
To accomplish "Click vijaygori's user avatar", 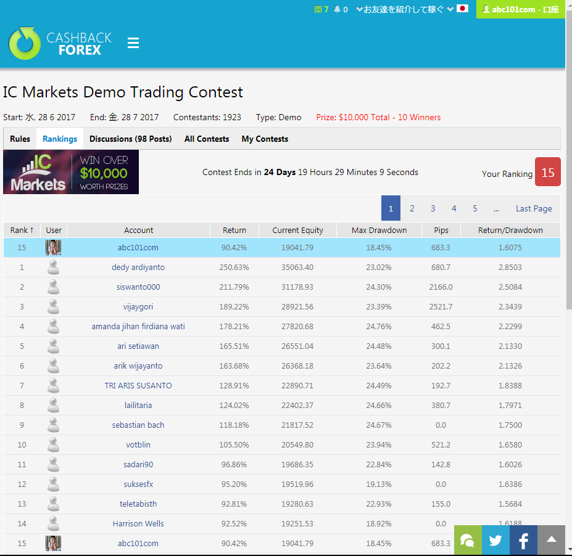I will (x=53, y=306).
